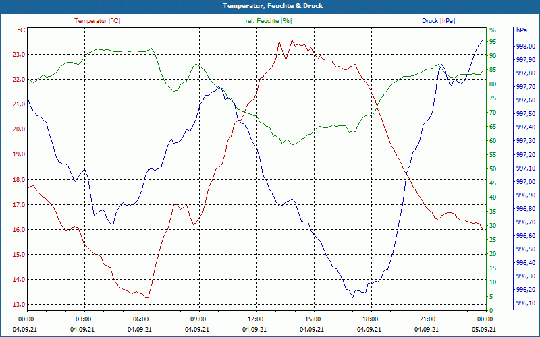Click the '15' humidity axis tick
This screenshot has width=540, height=337.
pyautogui.click(x=493, y=268)
